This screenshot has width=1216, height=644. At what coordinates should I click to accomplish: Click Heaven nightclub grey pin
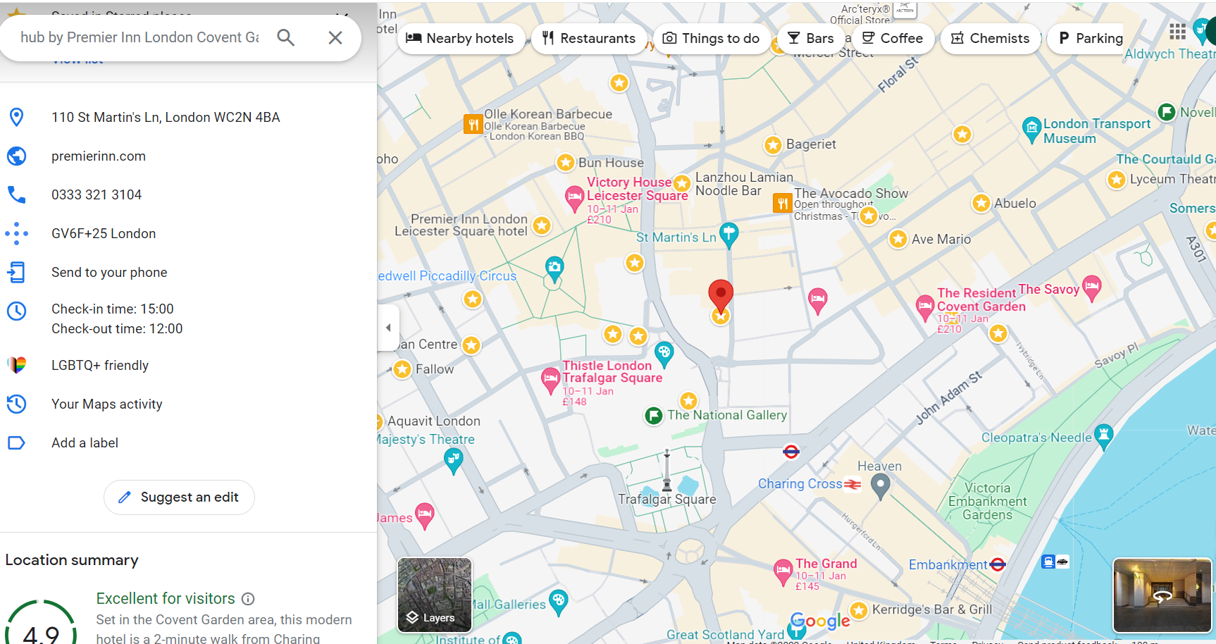[x=881, y=486]
